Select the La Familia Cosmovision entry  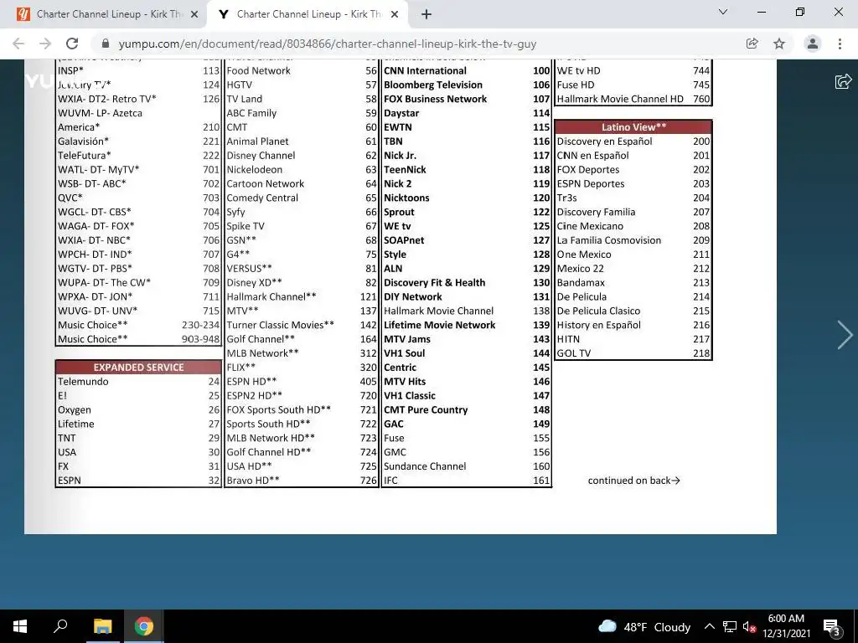tap(633, 240)
